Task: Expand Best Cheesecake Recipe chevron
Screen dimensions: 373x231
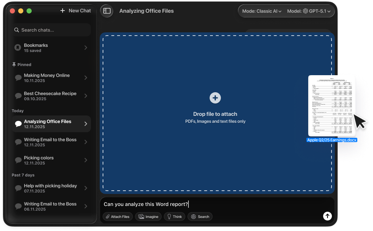Action: 86,96
